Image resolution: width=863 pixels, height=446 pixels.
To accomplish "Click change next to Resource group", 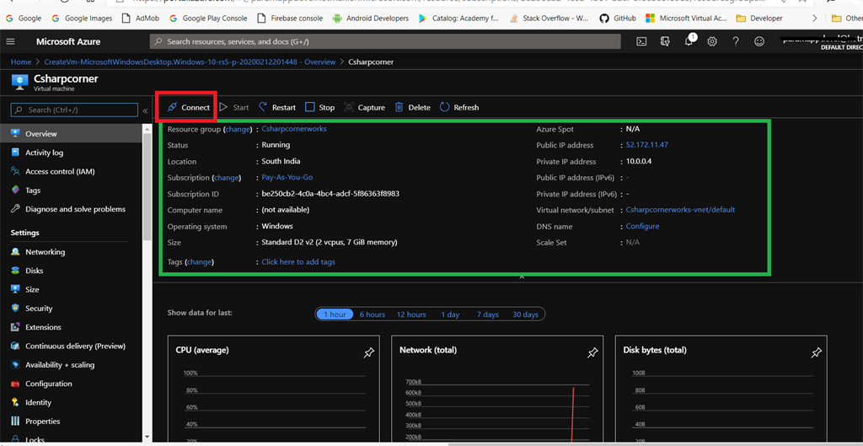I will click(x=237, y=129).
